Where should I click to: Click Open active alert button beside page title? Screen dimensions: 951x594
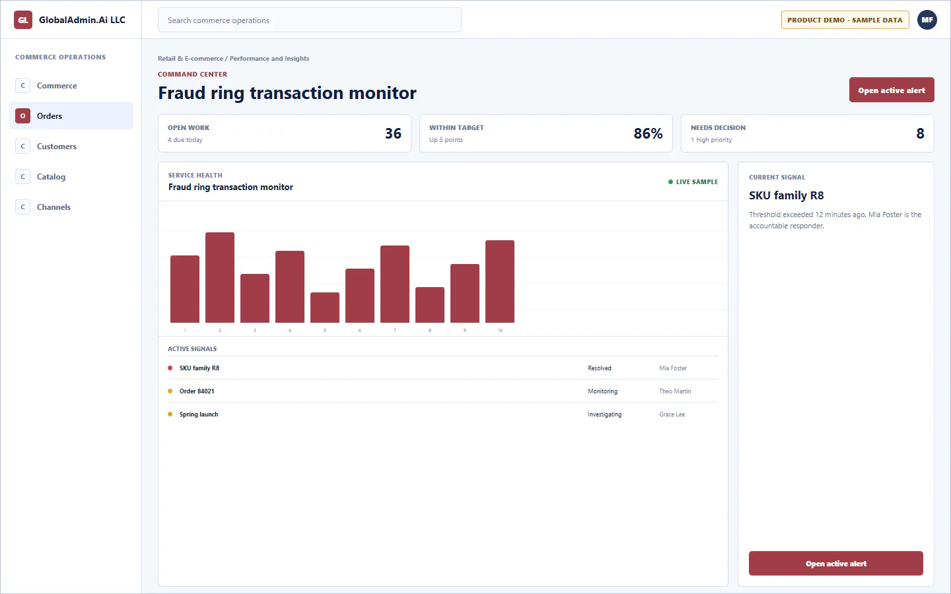tap(892, 90)
